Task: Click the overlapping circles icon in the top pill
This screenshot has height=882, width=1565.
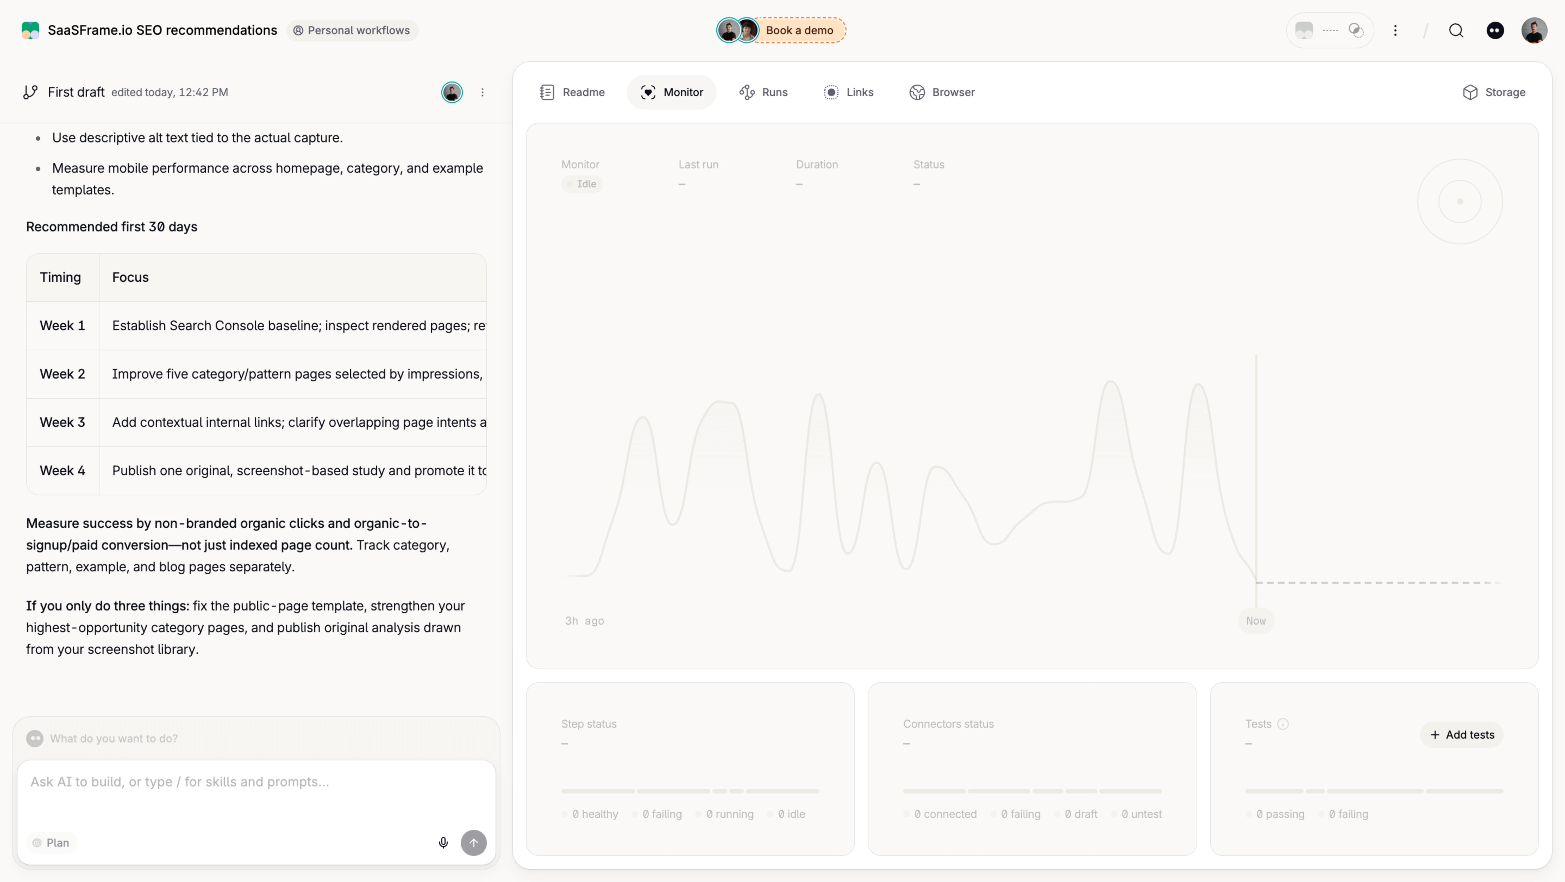Action: 1356,30
